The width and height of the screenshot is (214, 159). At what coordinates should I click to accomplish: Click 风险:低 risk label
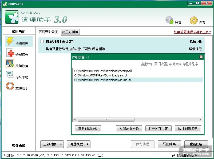195,42
